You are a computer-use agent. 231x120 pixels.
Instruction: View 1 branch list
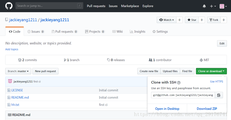pos(72,60)
